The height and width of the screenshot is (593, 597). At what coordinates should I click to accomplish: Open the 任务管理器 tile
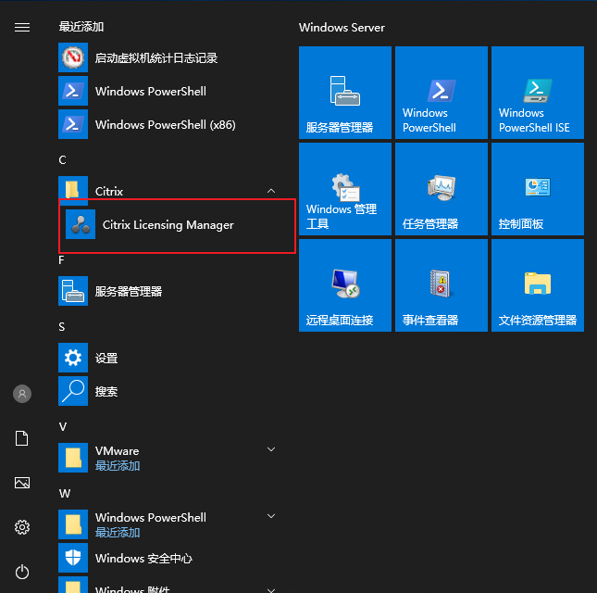tap(442, 189)
